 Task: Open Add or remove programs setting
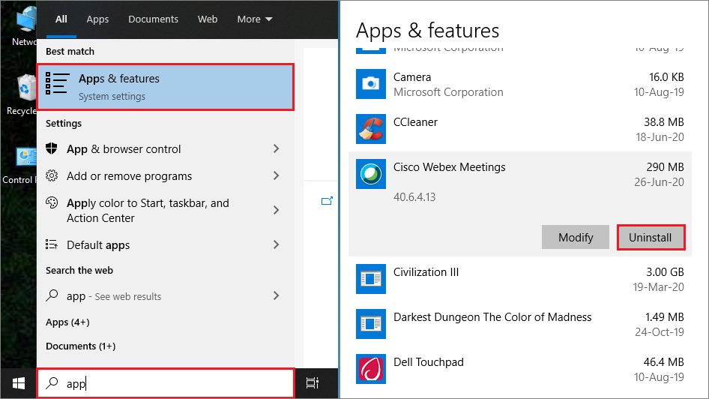(166, 176)
